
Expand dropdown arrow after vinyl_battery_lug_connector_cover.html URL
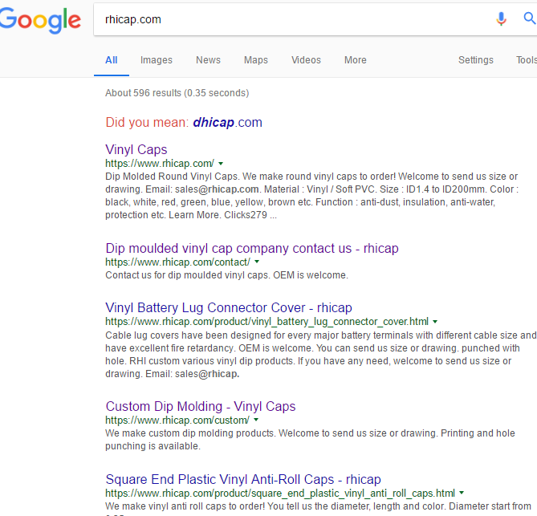pos(435,322)
